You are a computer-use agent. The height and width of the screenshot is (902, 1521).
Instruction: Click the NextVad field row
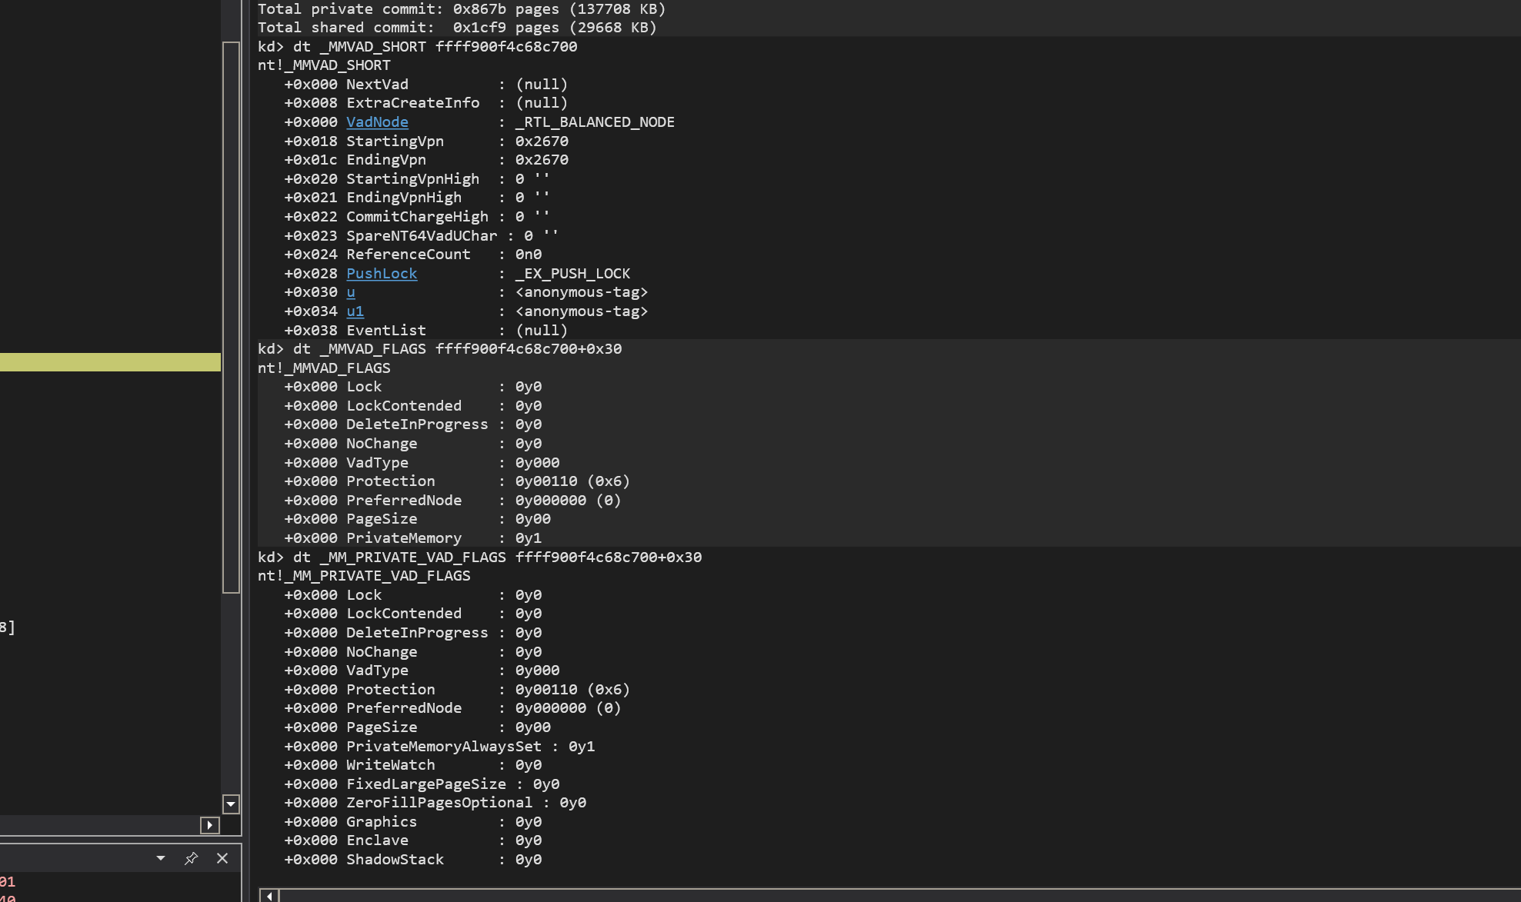[426, 85]
